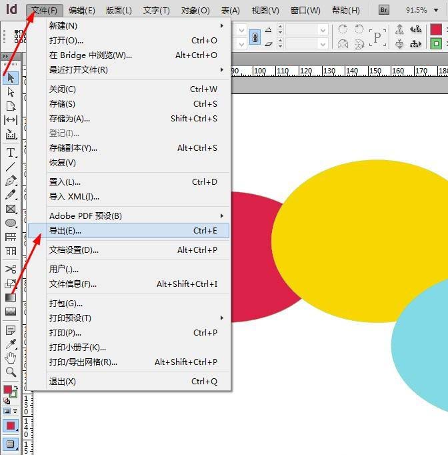
Task: Select the Line tool
Action: coord(11,167)
